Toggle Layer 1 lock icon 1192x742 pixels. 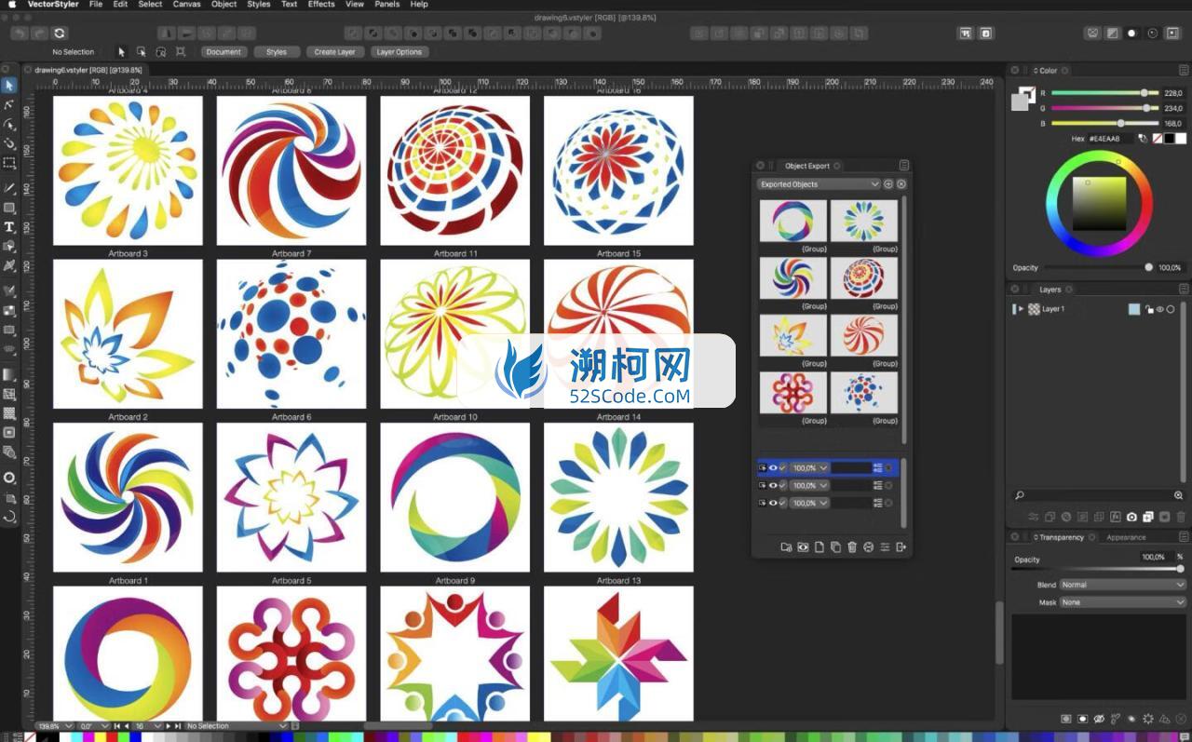click(x=1149, y=309)
